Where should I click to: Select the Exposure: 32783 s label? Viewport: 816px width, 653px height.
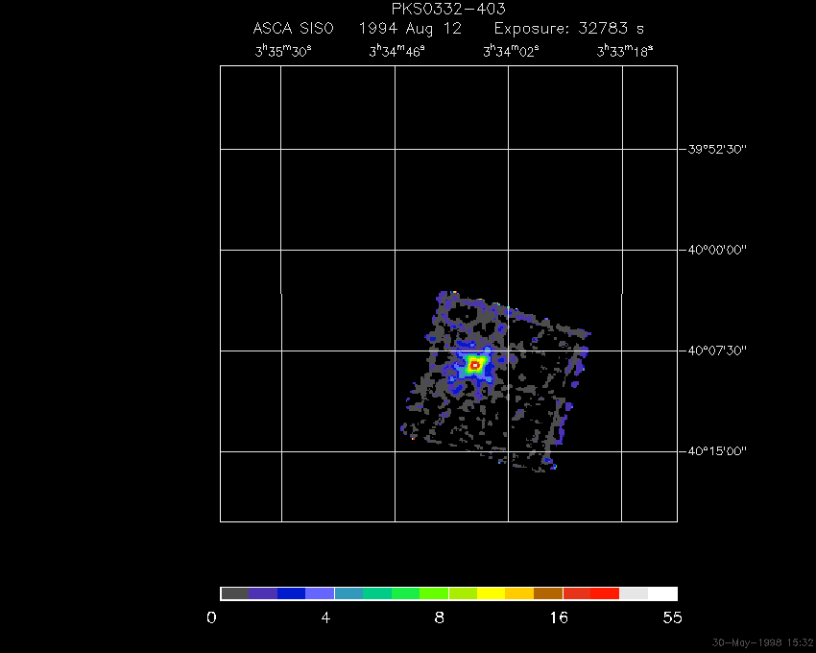(569, 29)
